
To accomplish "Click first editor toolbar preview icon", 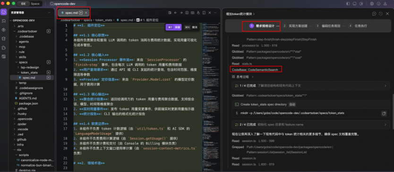I will click(170, 13).
